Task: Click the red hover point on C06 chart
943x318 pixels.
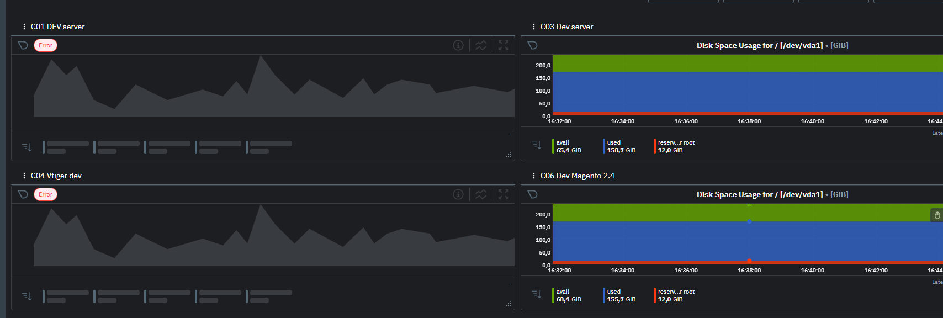Action: (x=749, y=261)
